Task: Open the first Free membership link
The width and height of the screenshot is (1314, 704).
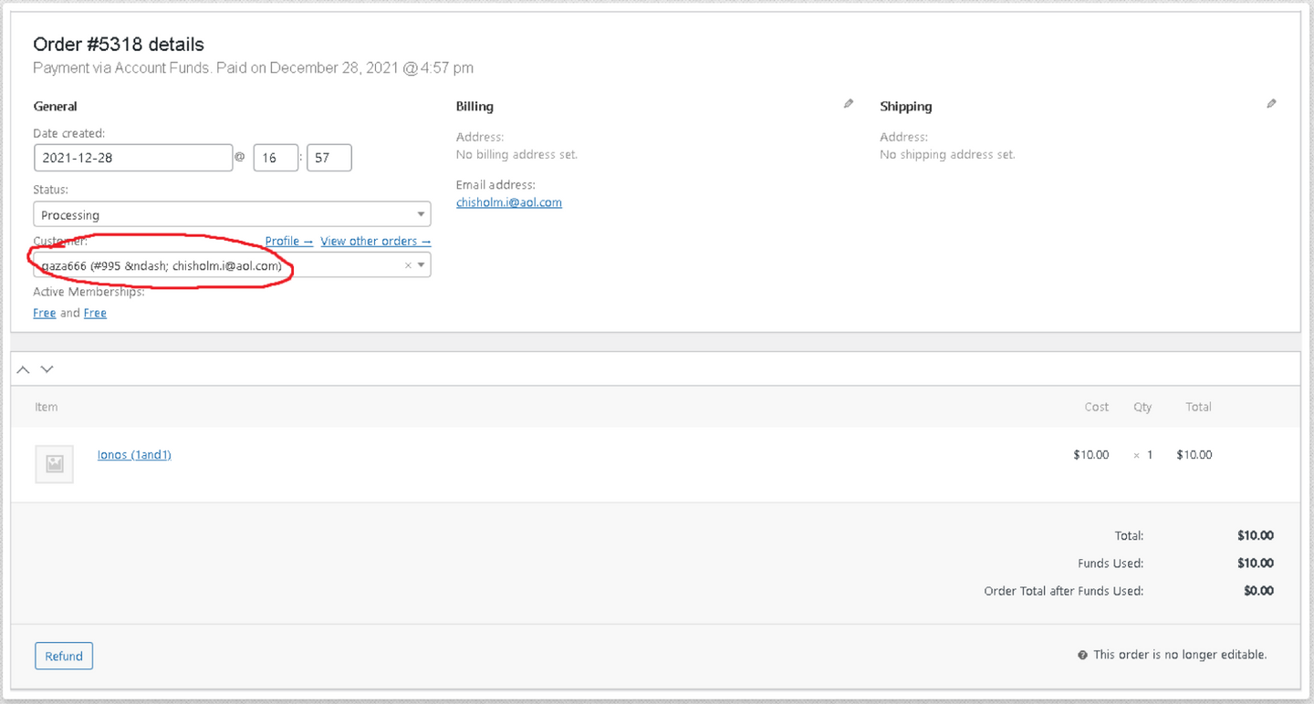Action: coord(45,313)
